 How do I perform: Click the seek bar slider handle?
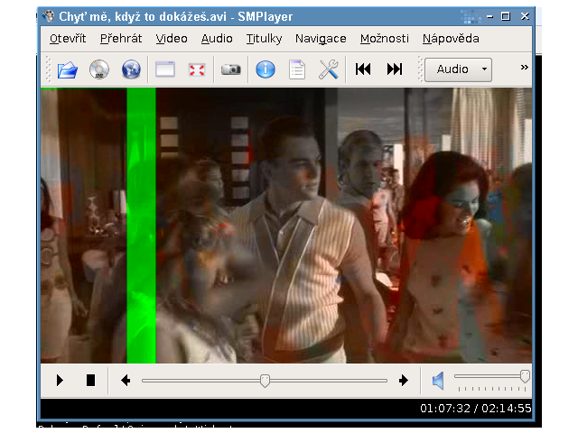tap(265, 381)
